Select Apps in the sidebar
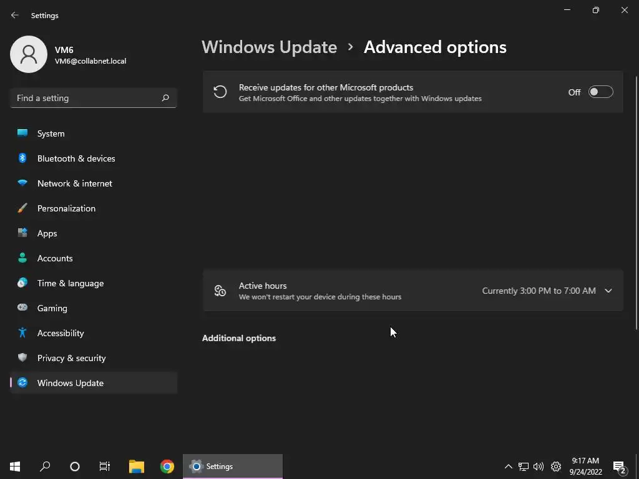639x479 pixels. (94, 233)
